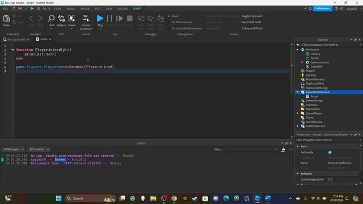The width and height of the screenshot is (363, 204).
Task: Click the New file icon in quick-access bar
Action: [14, 8]
